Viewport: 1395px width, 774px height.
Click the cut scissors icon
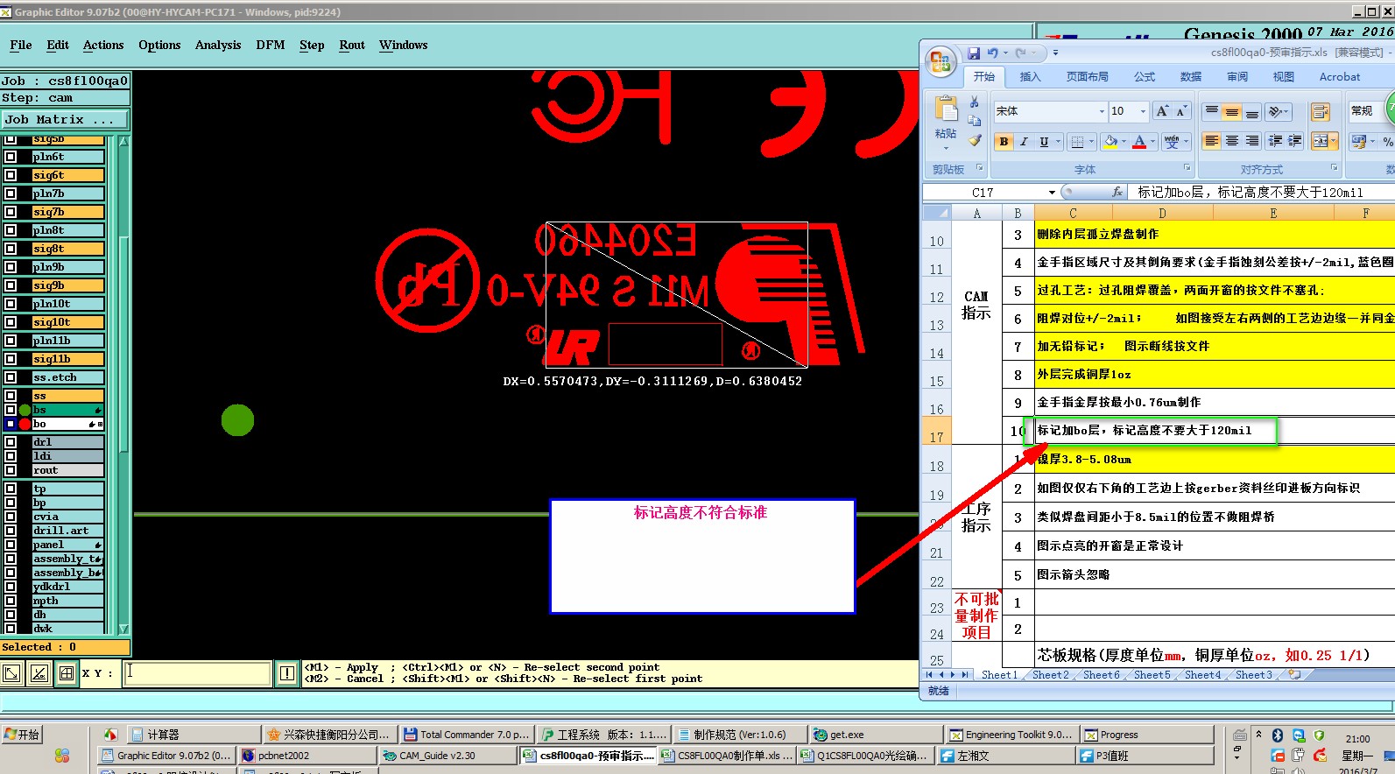pos(974,102)
